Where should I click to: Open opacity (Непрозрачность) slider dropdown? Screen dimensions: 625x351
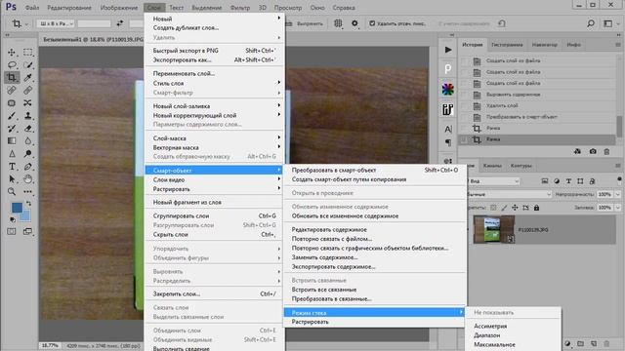[618, 194]
